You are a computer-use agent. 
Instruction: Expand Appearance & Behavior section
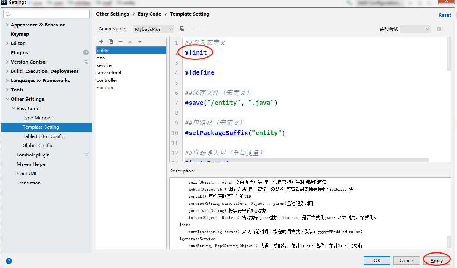pos(7,25)
